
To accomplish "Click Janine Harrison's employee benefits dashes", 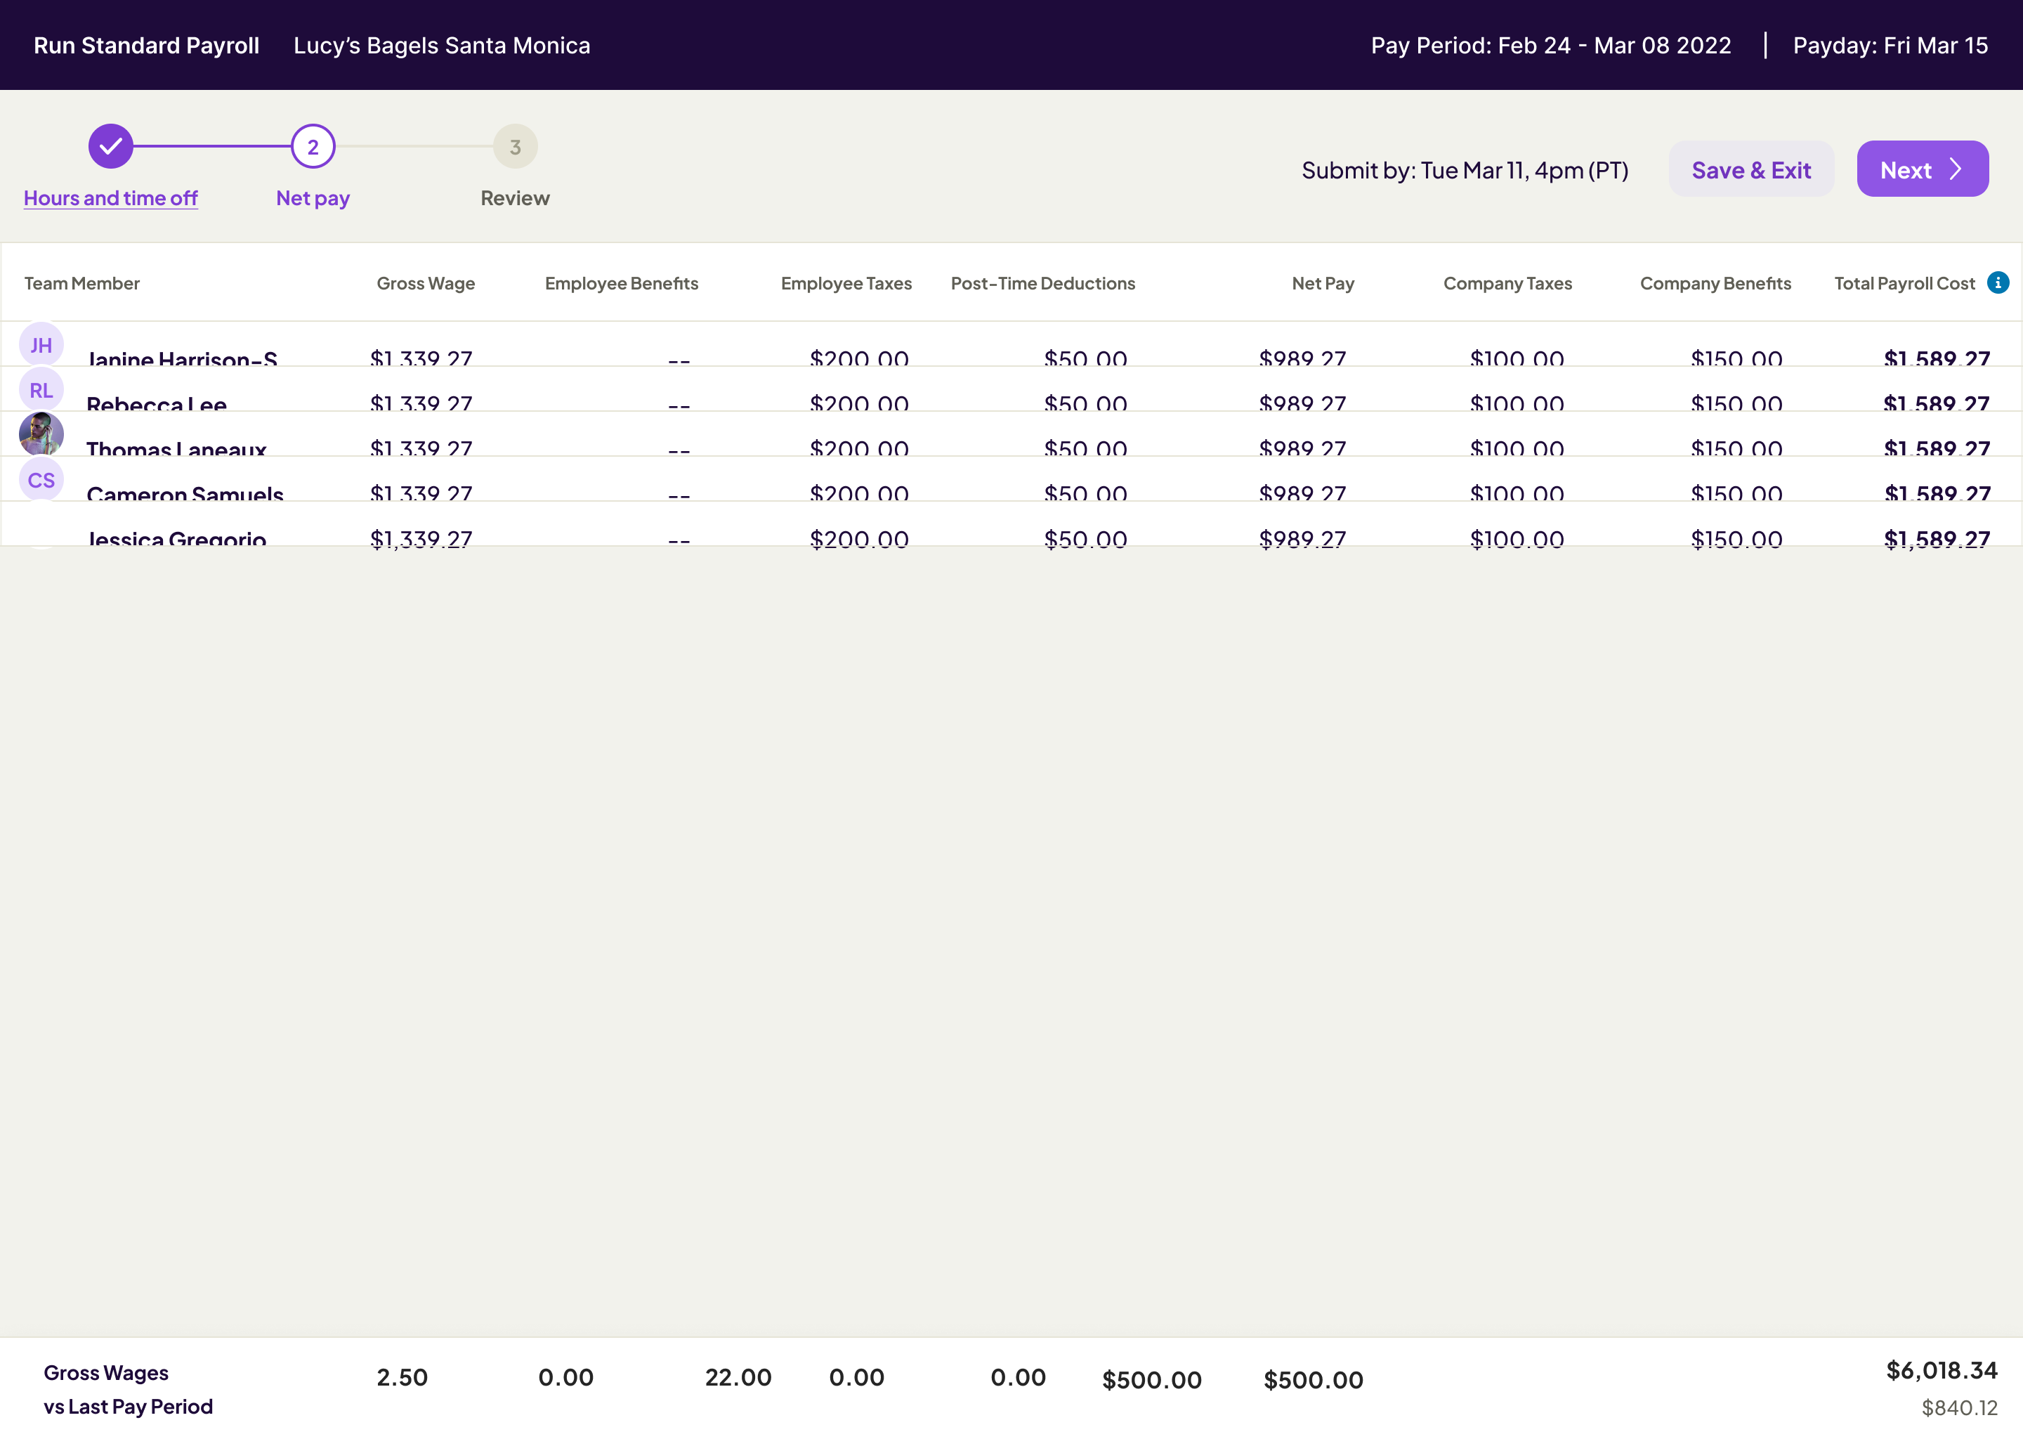I will point(679,360).
